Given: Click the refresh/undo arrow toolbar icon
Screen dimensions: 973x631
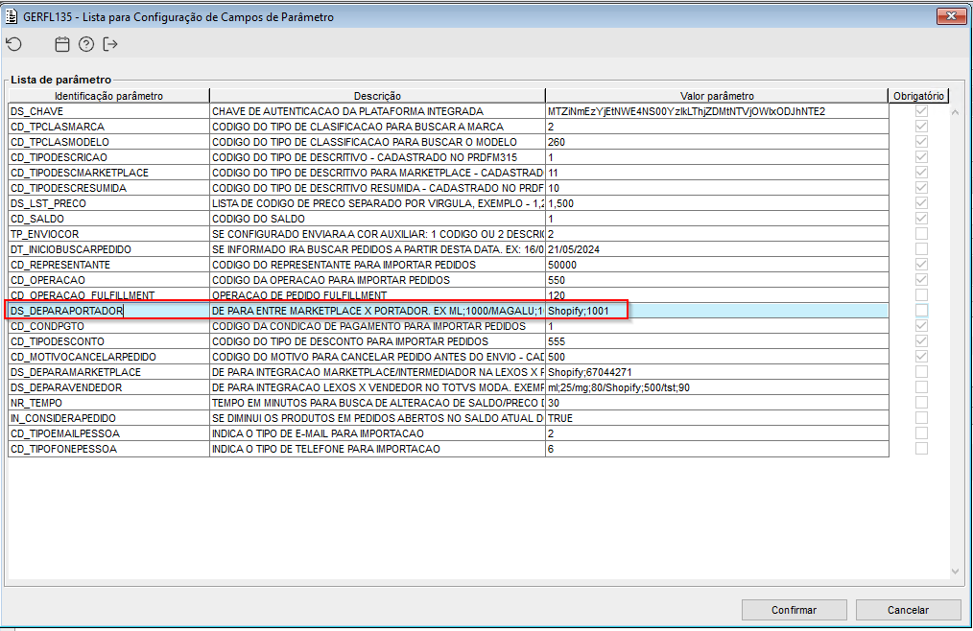Looking at the screenshot, I should pos(13,44).
